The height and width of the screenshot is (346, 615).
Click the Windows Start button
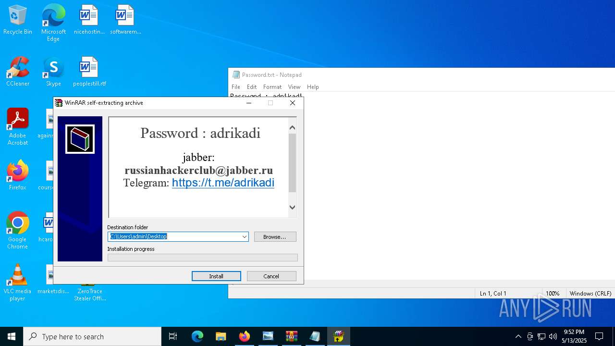click(x=12, y=336)
